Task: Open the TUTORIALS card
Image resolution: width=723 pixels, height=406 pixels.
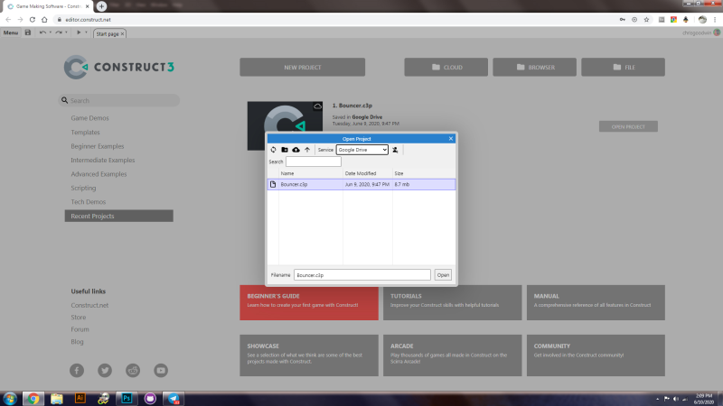Action: pyautogui.click(x=453, y=302)
